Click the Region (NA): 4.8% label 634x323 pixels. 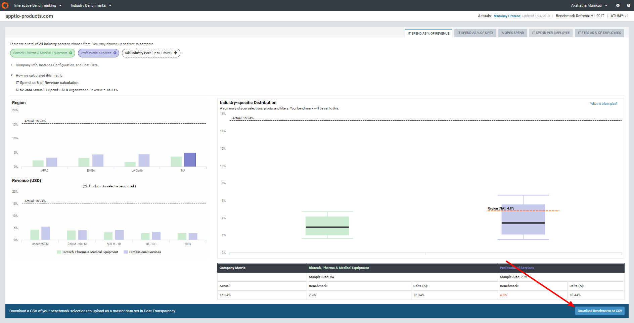pos(501,209)
